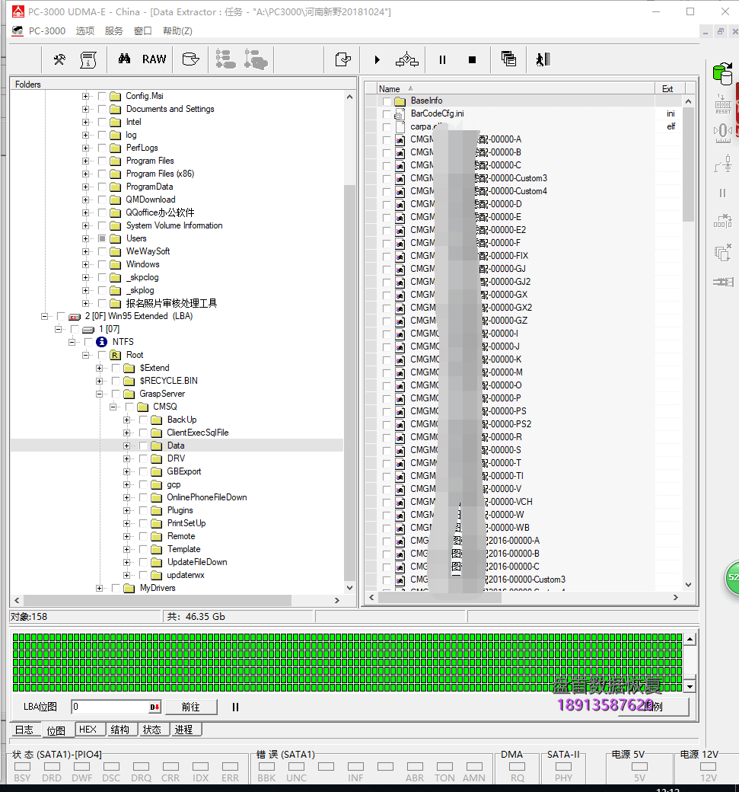Open the 服务 menu
Viewport: 739px width, 792px height.
pos(113,30)
